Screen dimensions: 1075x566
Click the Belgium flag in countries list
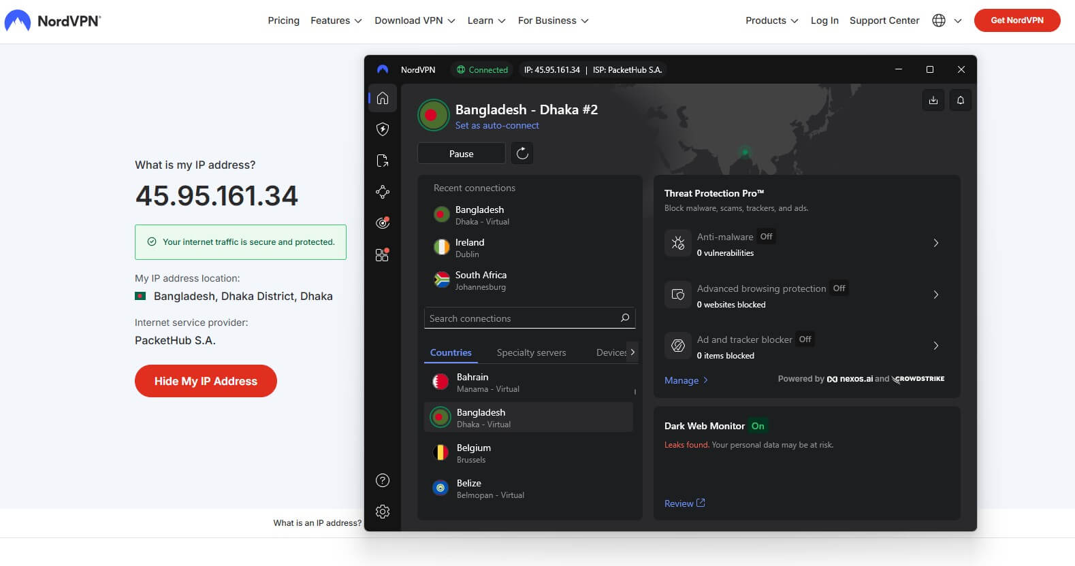[440, 452]
